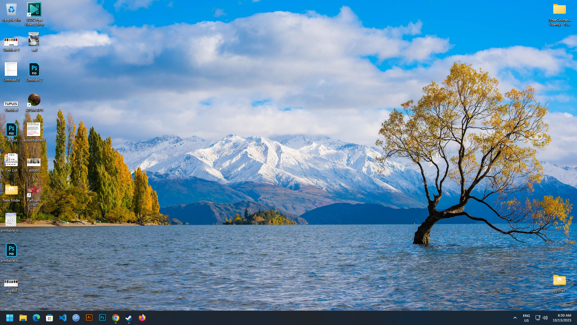Open qBittorrent from the taskbar
The image size is (577, 325).
pyautogui.click(x=76, y=317)
